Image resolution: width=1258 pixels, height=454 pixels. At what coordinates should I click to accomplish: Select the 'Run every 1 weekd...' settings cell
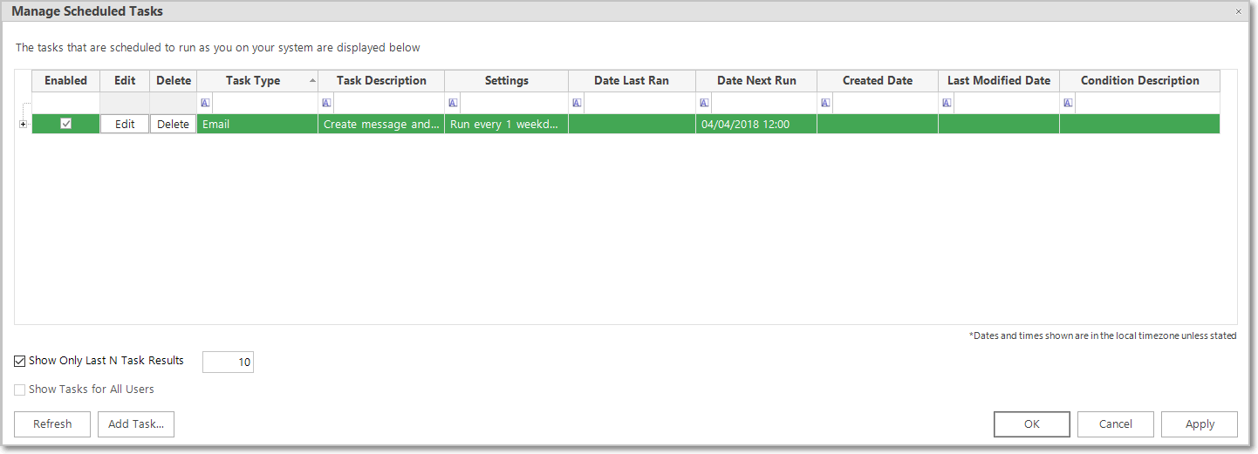507,124
